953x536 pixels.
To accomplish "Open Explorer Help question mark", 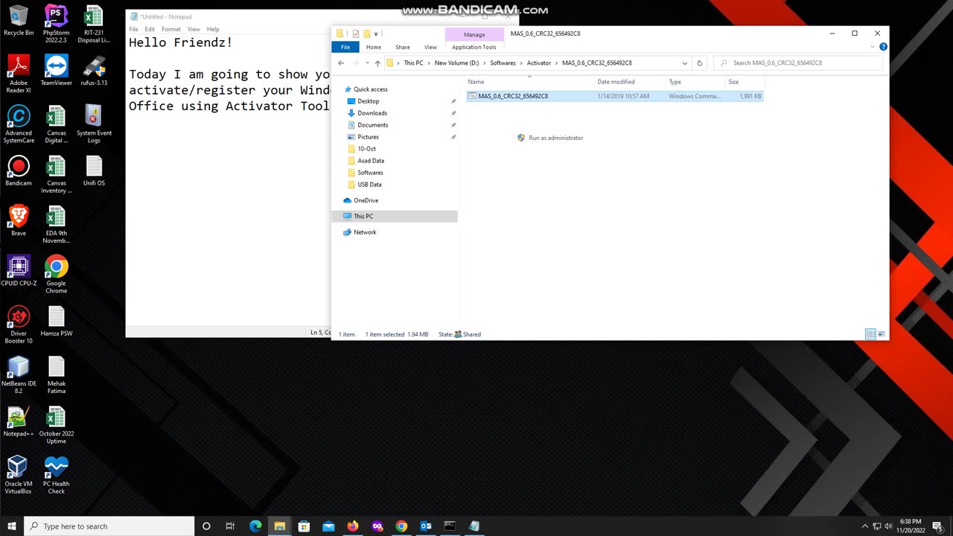I will coord(883,47).
